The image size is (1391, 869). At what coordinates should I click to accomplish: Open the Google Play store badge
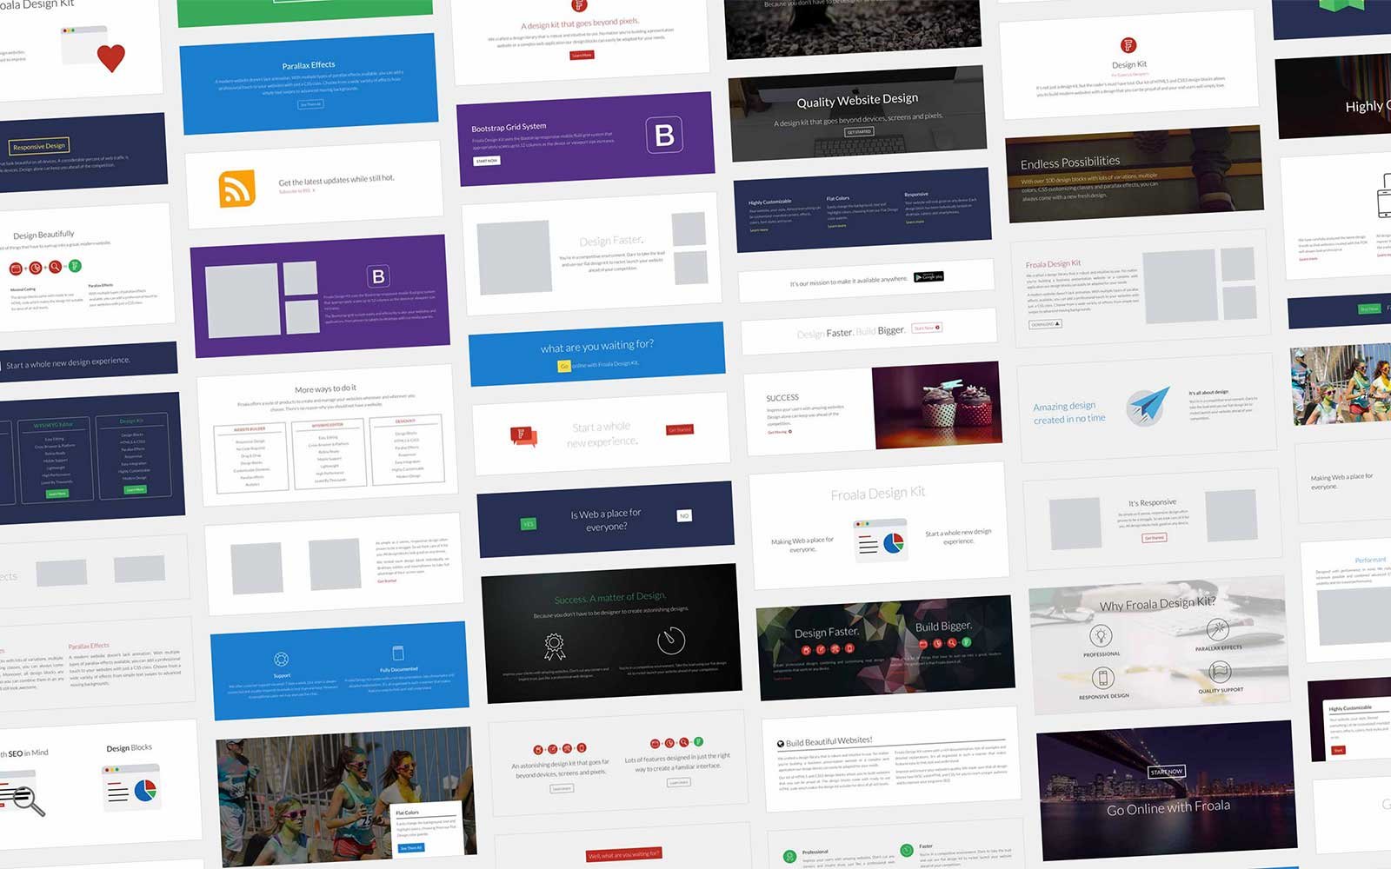[x=928, y=277]
